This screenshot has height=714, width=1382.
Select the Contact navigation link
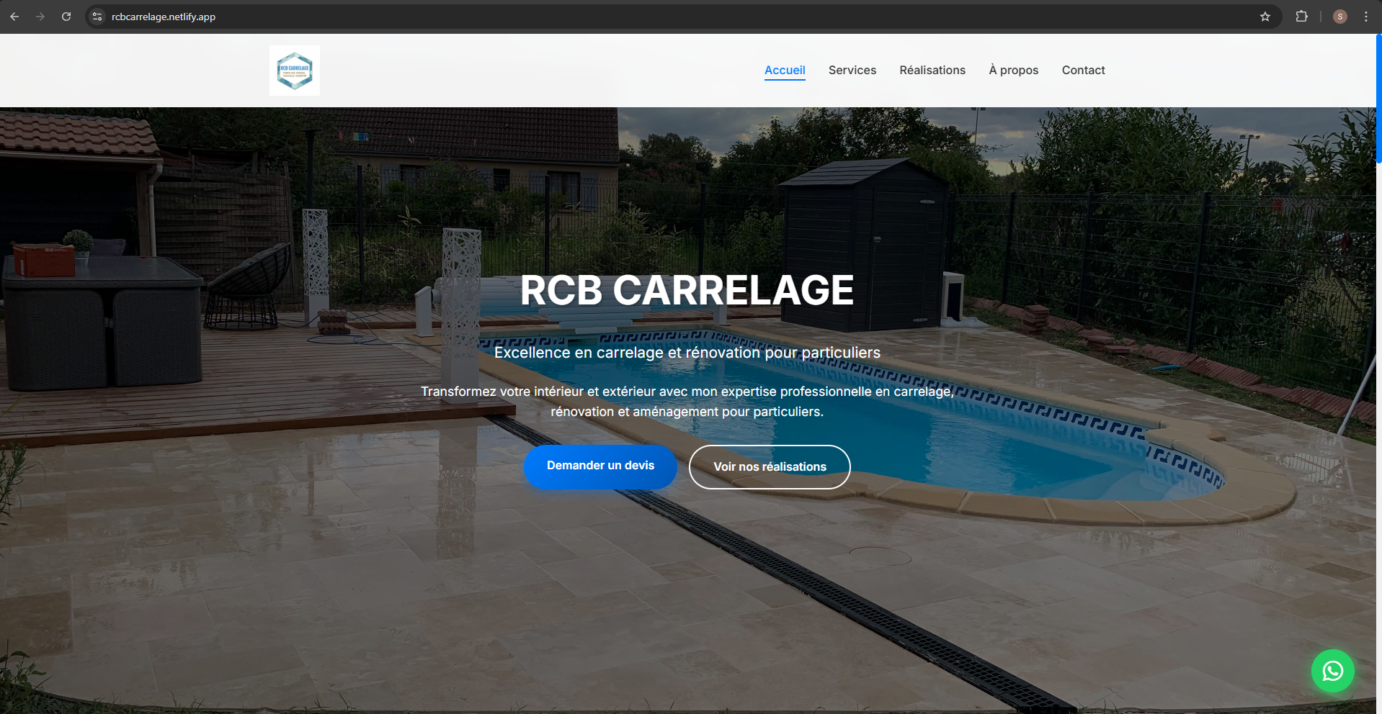[x=1083, y=70]
